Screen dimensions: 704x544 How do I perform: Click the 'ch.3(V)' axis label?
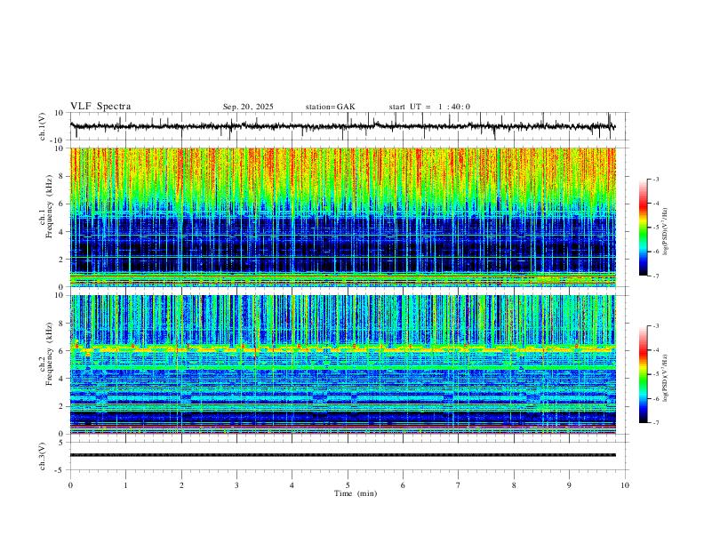(43, 456)
